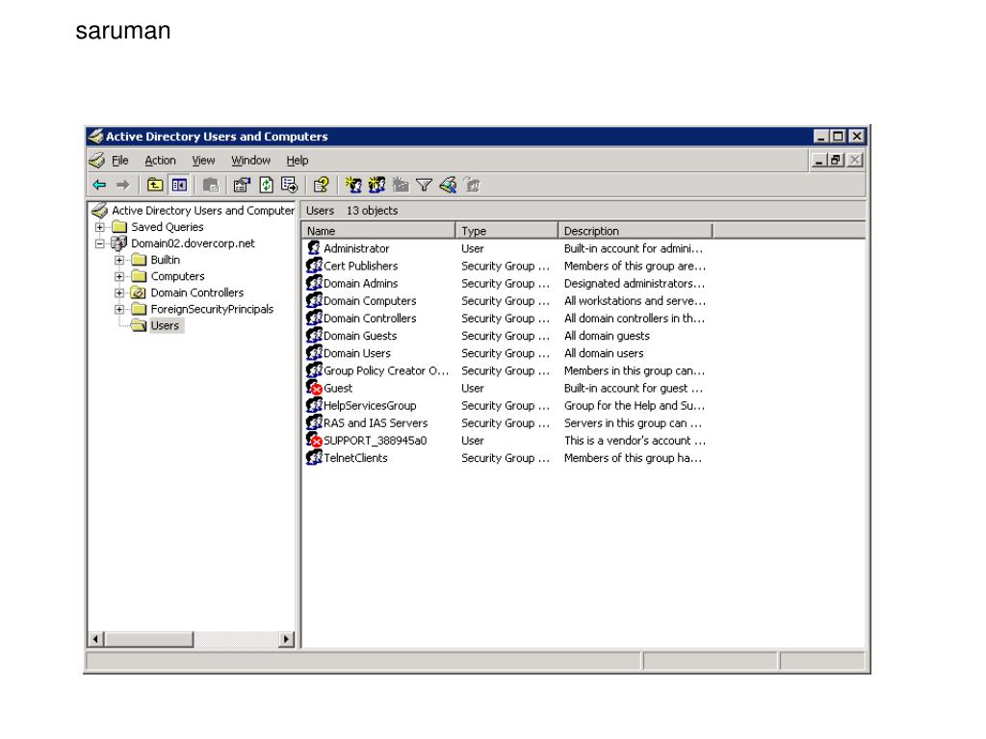
Task: Open the Help menu
Action: 298,161
